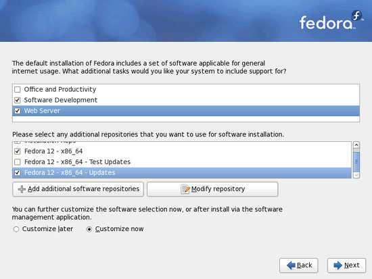Click the notepad icon on Modify repository
The height and width of the screenshot is (279, 372).
pyautogui.click(x=185, y=189)
